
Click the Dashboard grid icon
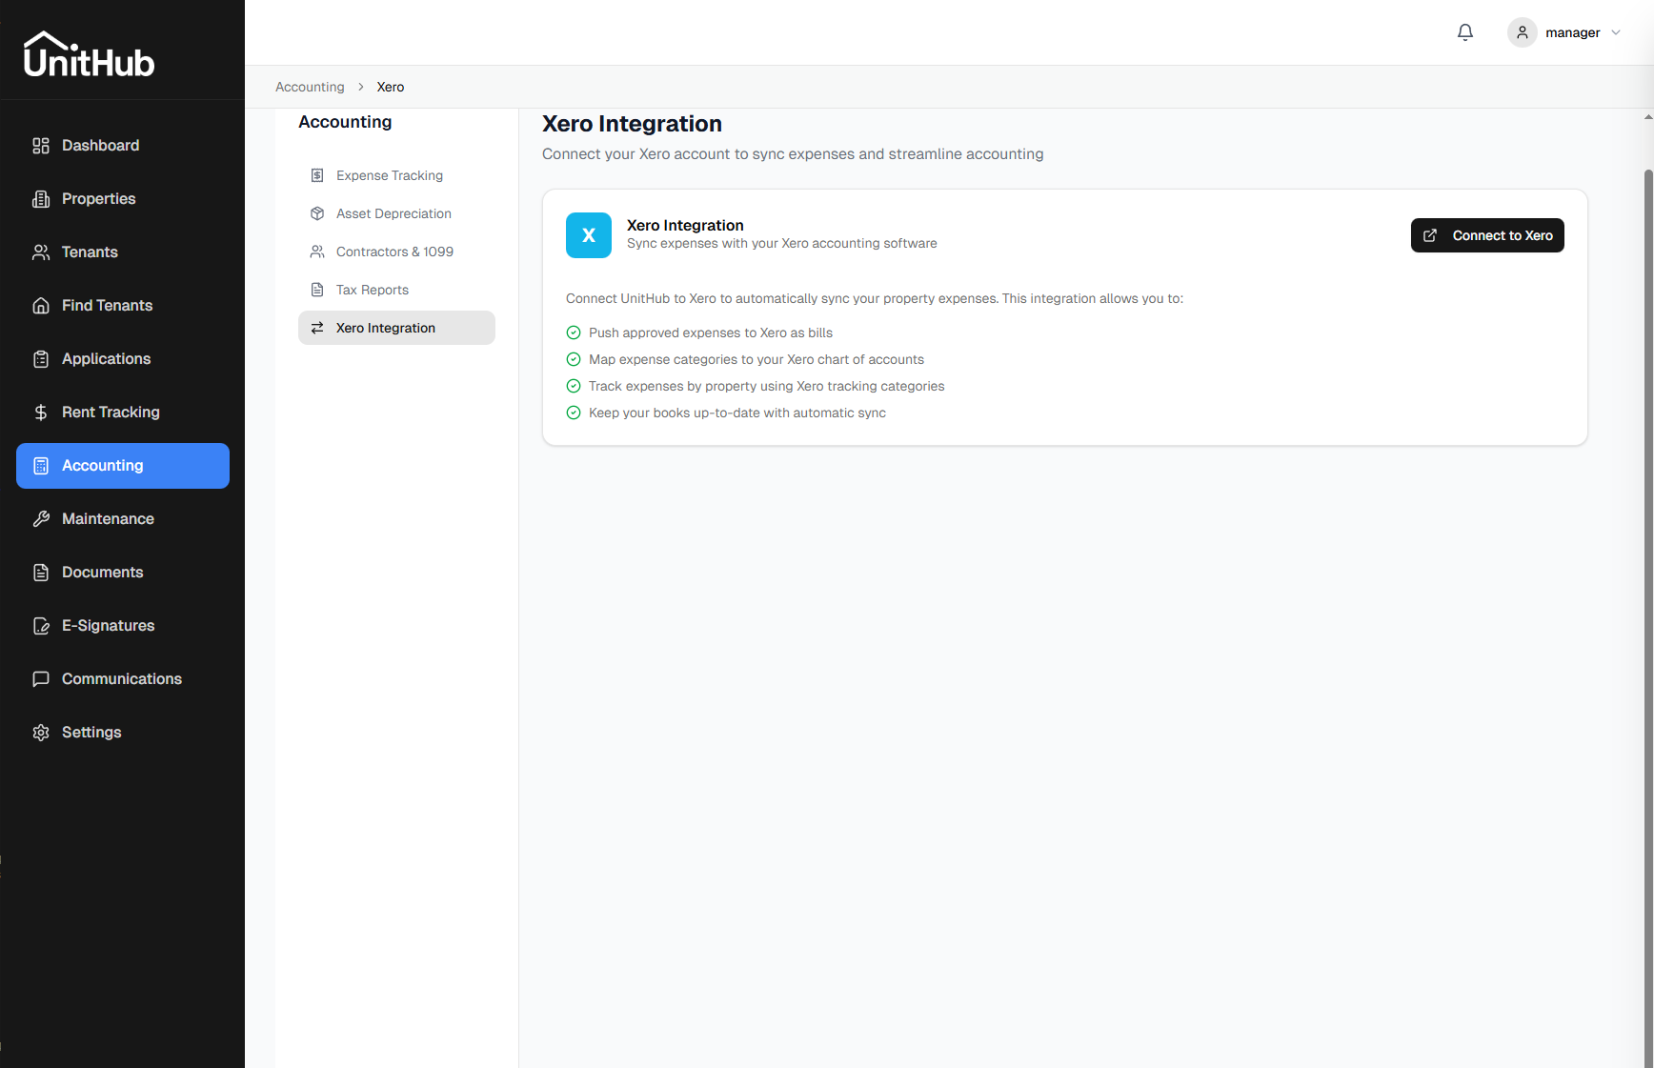pyautogui.click(x=41, y=146)
